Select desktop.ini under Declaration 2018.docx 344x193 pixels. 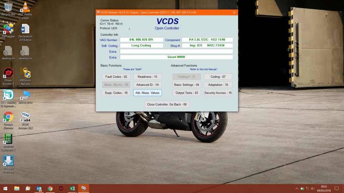(25, 53)
